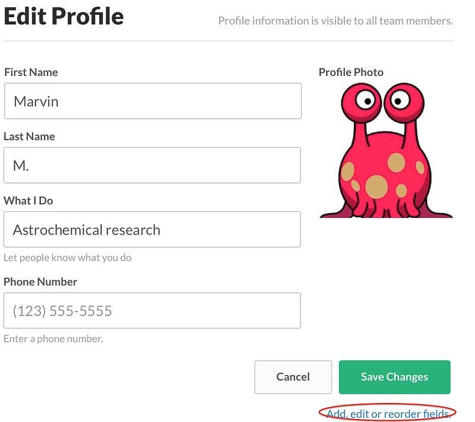This screenshot has height=422, width=475.
Task: Select the What I Do field
Action: (x=152, y=230)
